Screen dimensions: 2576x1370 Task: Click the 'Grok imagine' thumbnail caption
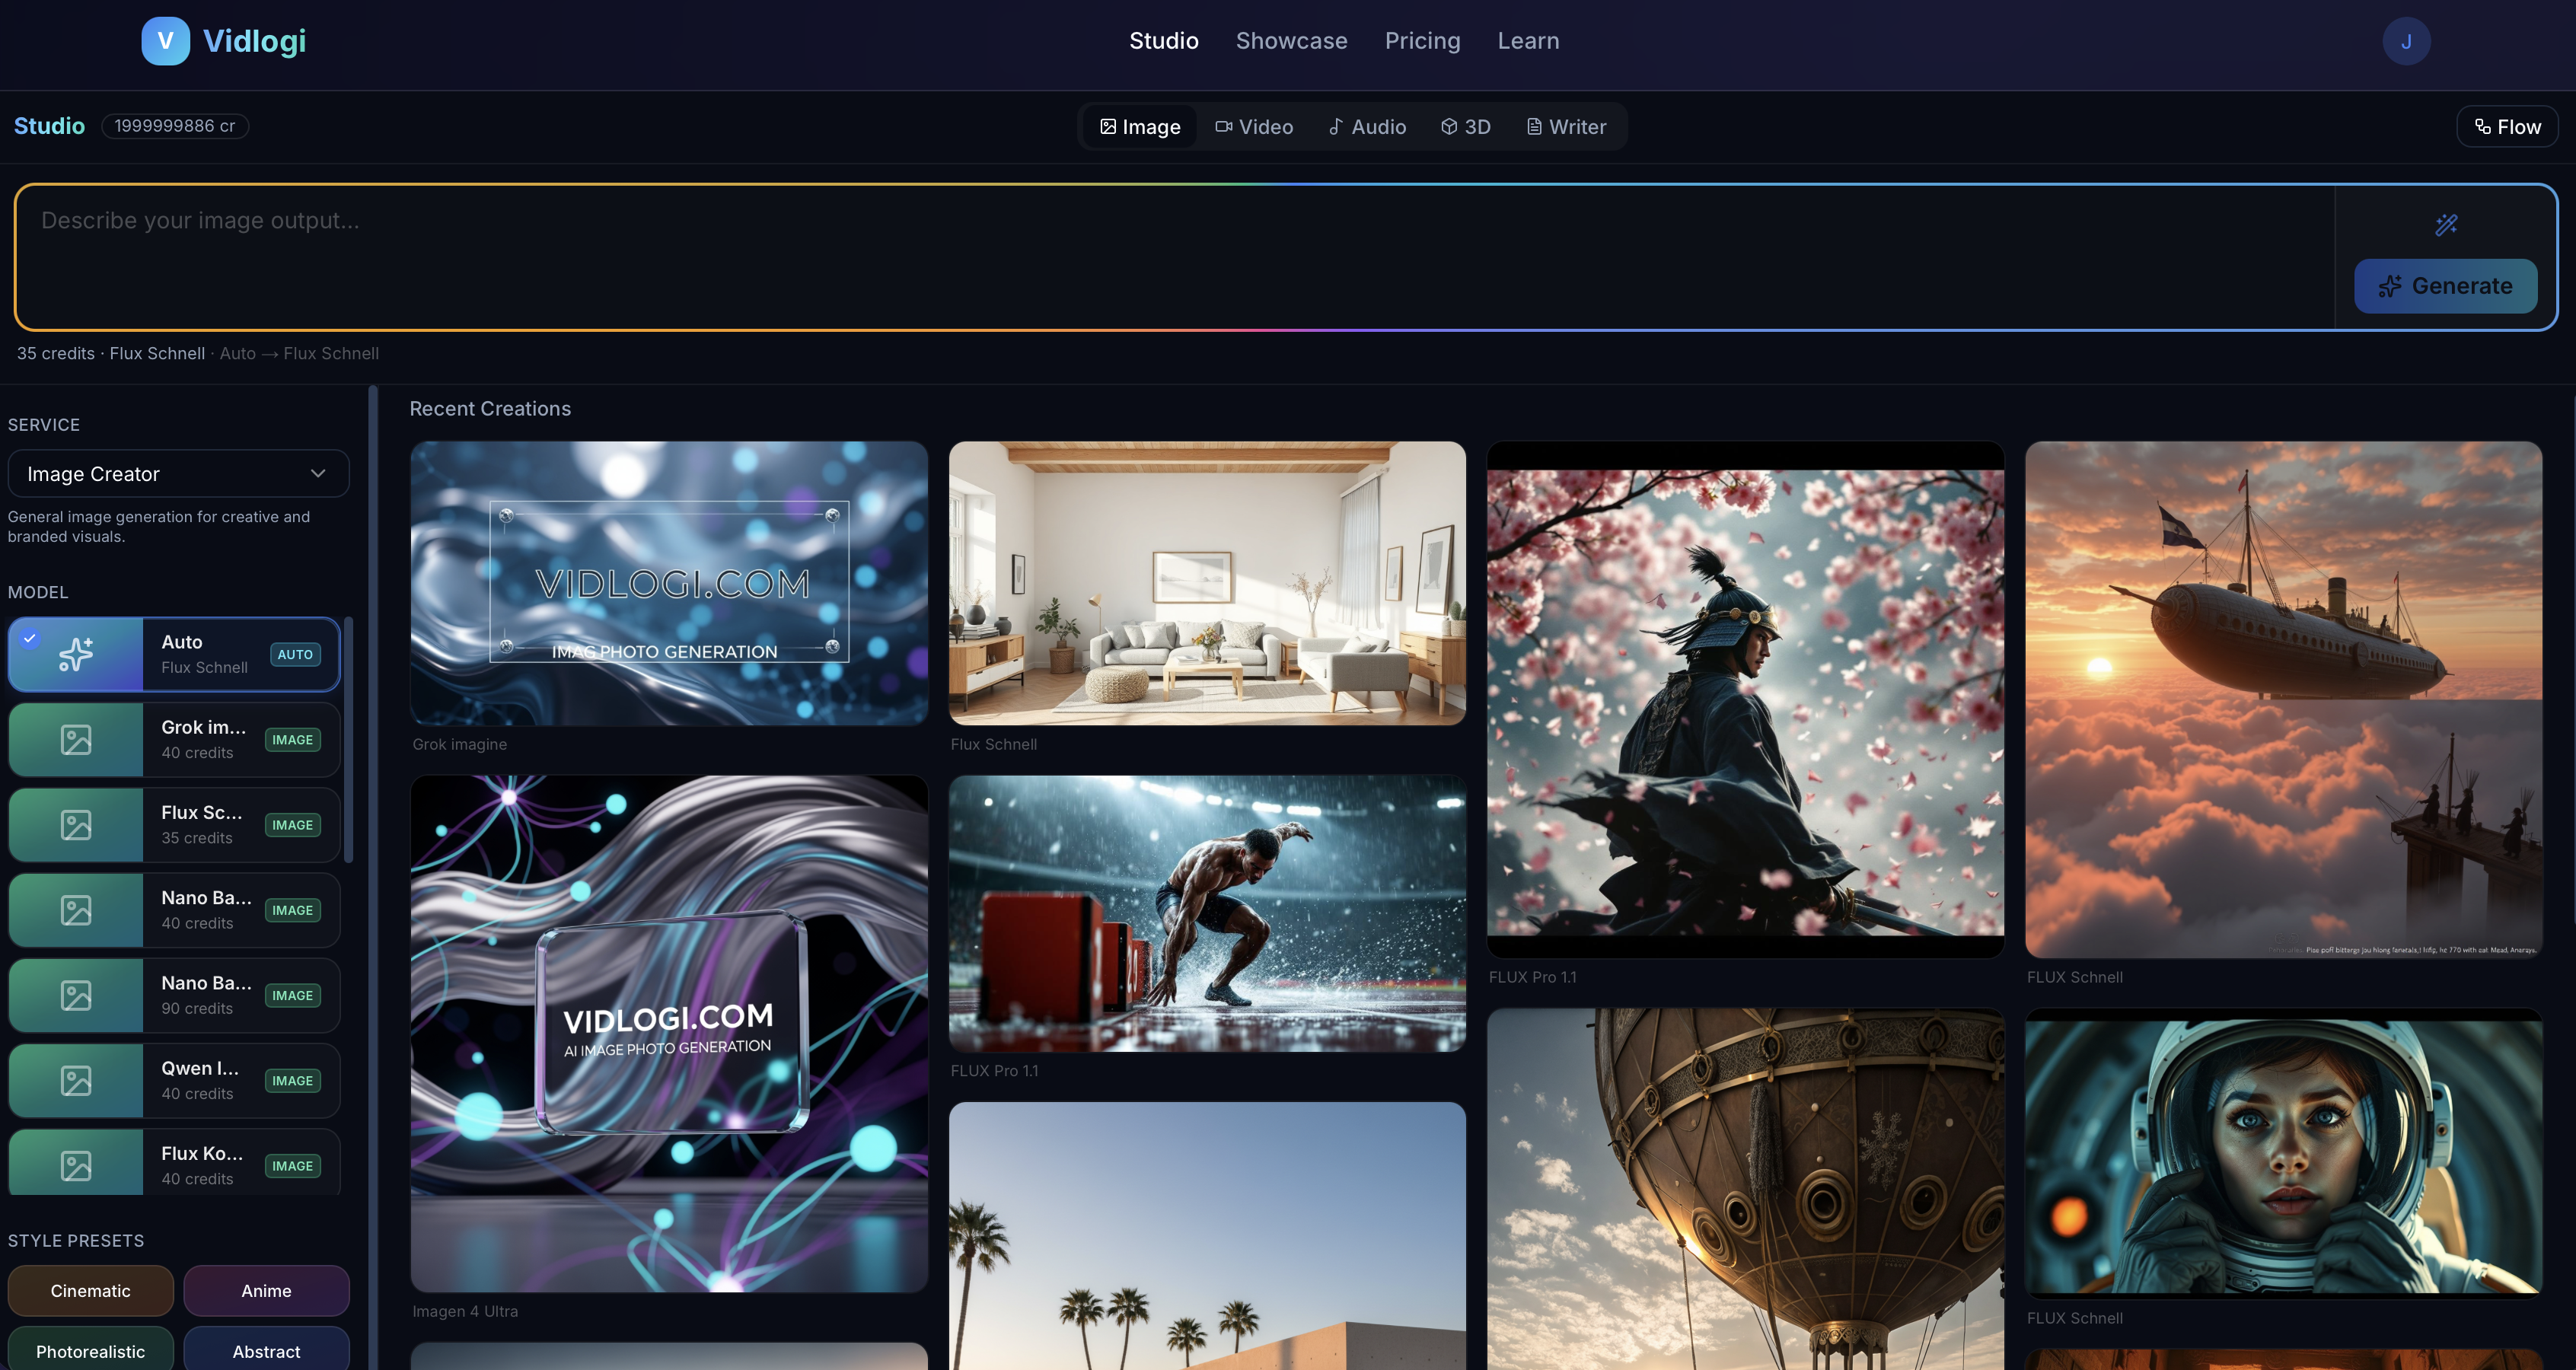tap(460, 744)
